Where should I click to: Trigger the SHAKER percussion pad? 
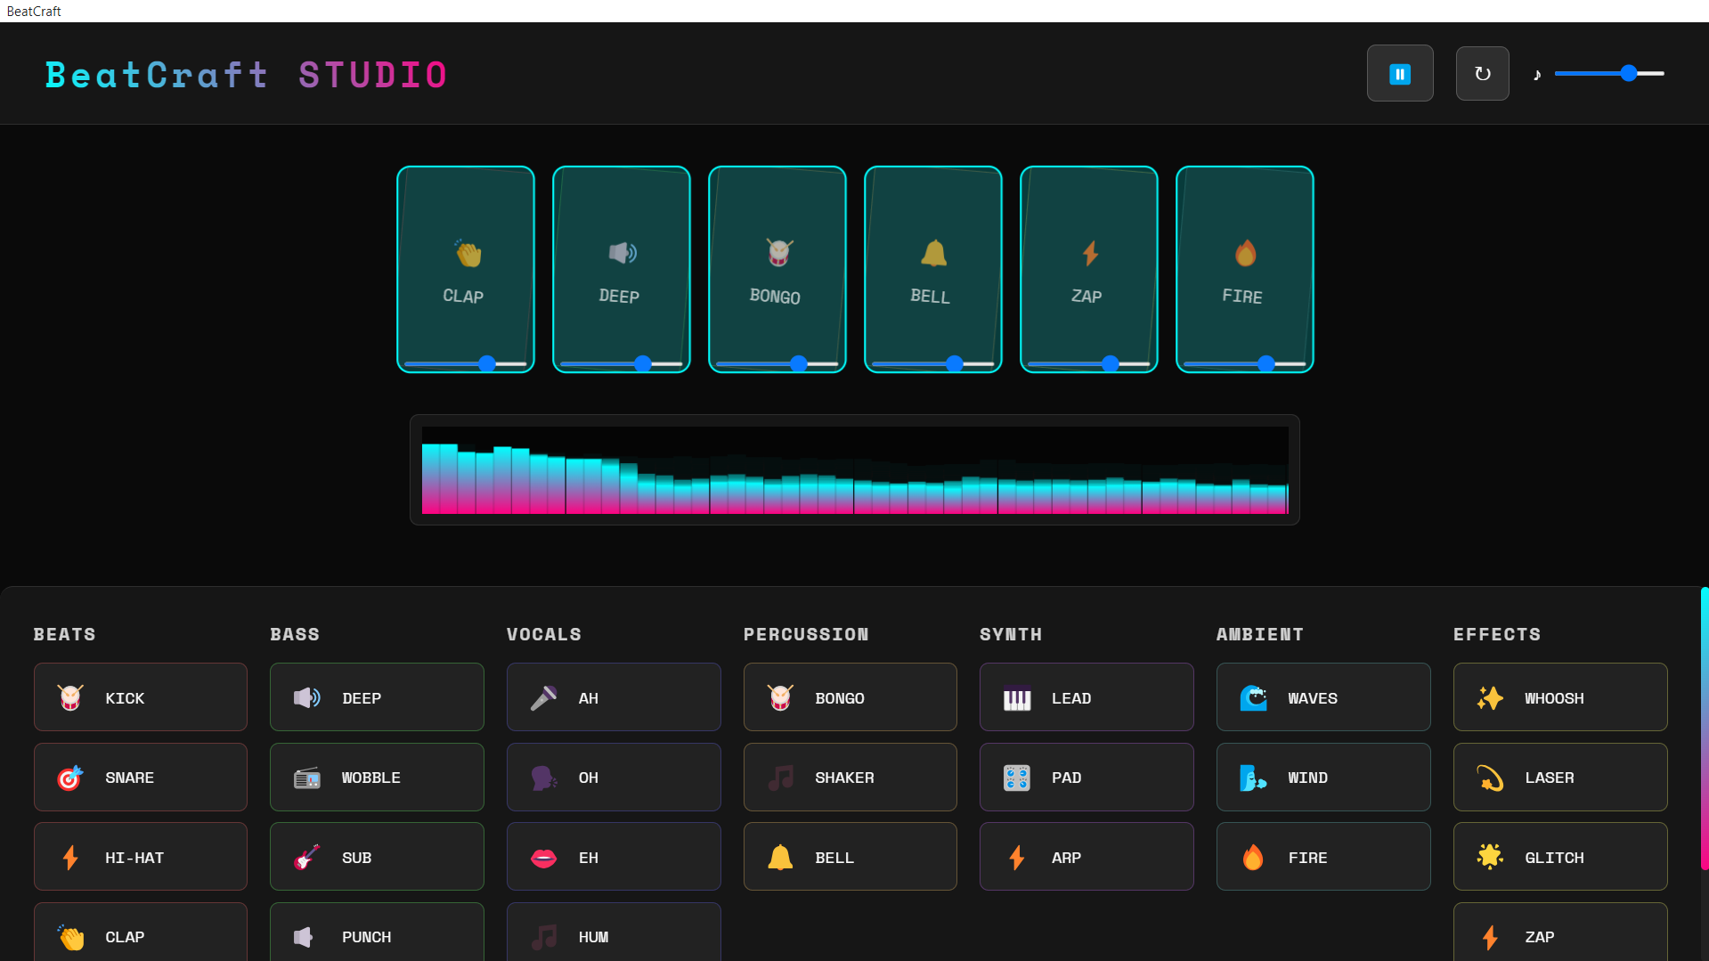[x=850, y=777]
